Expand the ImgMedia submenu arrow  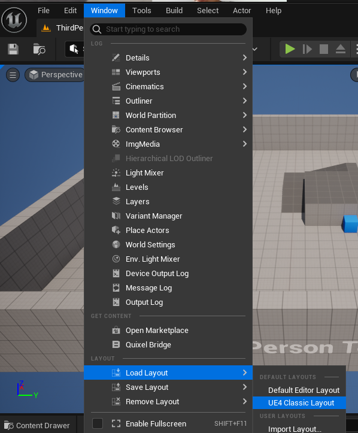(245, 144)
